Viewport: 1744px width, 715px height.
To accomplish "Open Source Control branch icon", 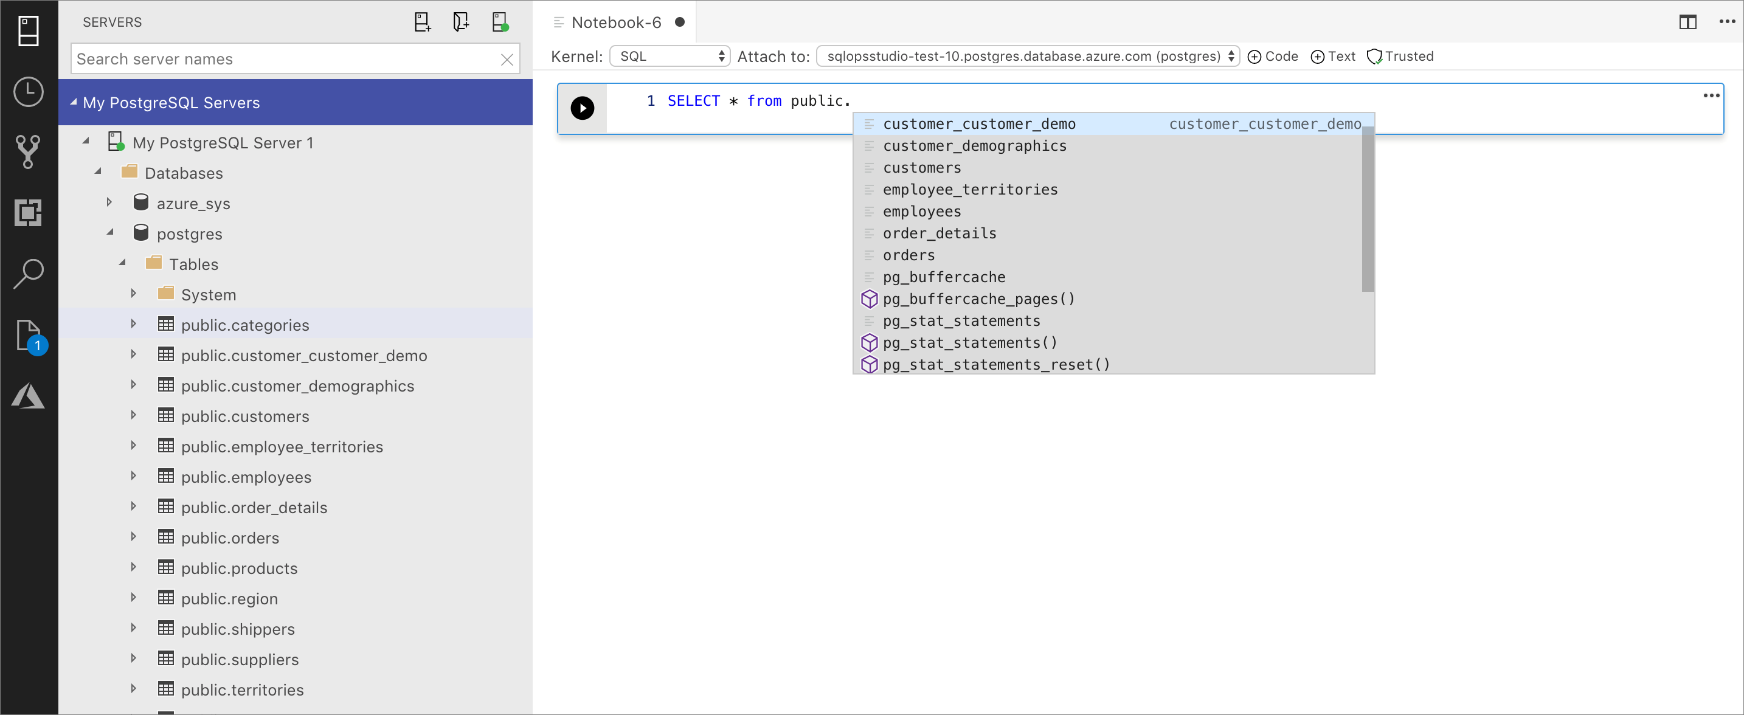I will 29,151.
